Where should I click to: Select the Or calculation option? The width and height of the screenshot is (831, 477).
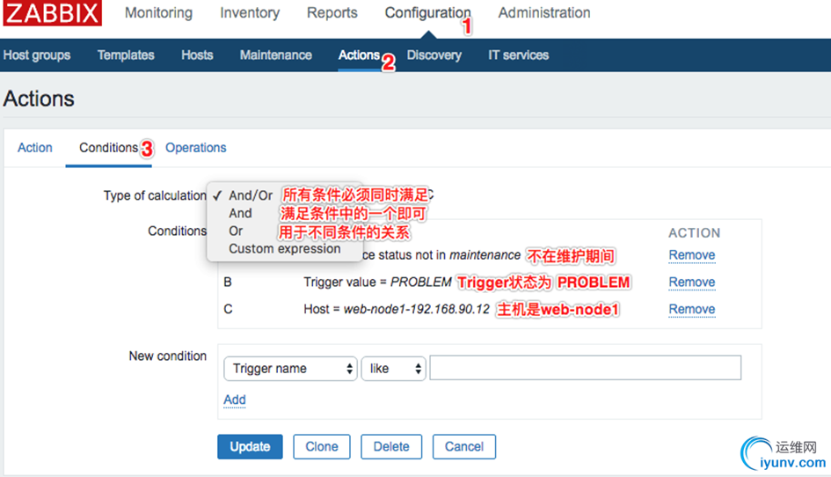click(x=236, y=231)
